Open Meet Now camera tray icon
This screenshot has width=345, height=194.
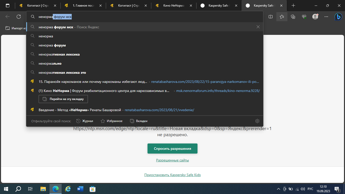coord(285,189)
